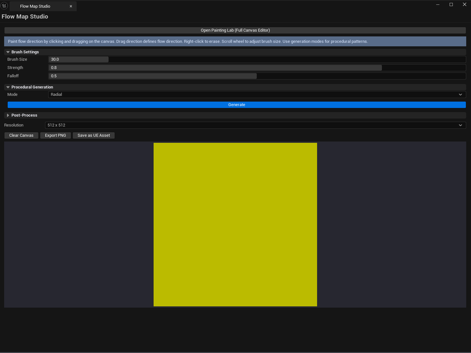Viewport: 471px width, 353px height.
Task: Adjust the Strength slider
Action: [257, 68]
